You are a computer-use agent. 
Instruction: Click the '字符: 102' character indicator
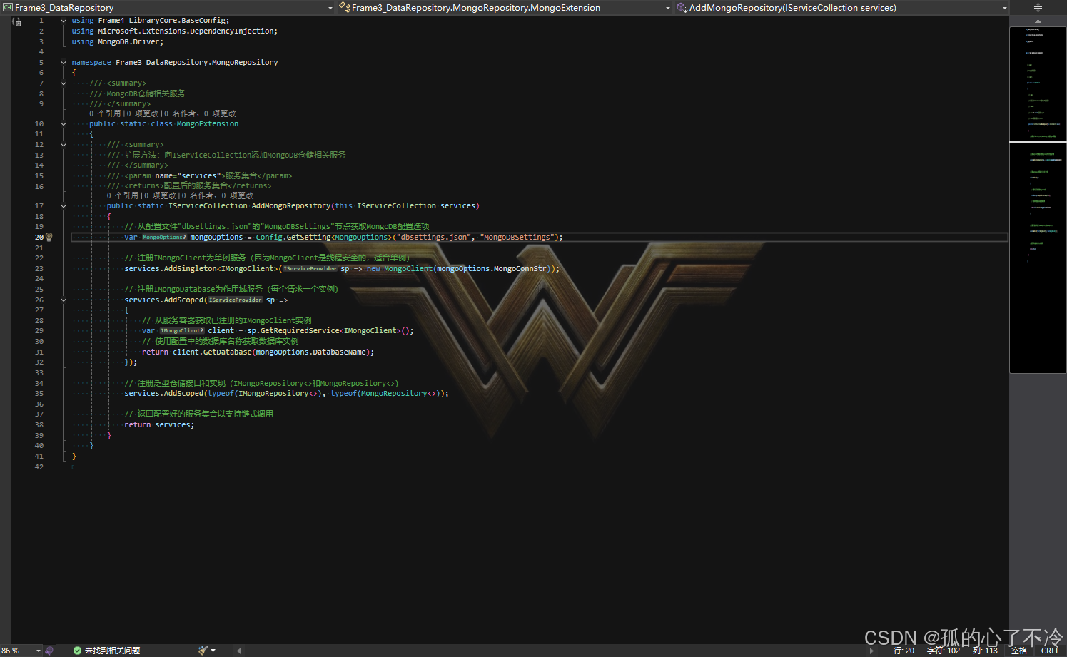tap(944, 651)
